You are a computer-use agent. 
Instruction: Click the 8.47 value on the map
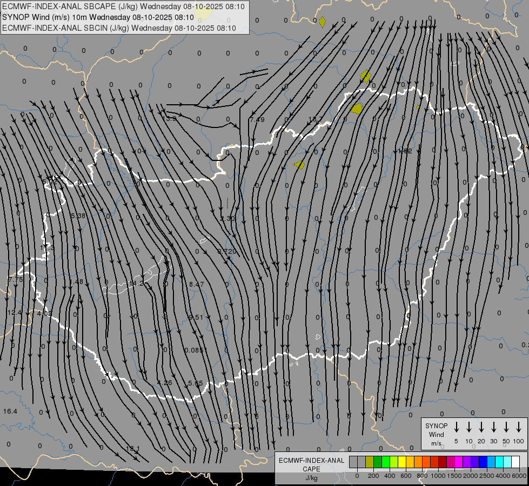pyautogui.click(x=196, y=284)
